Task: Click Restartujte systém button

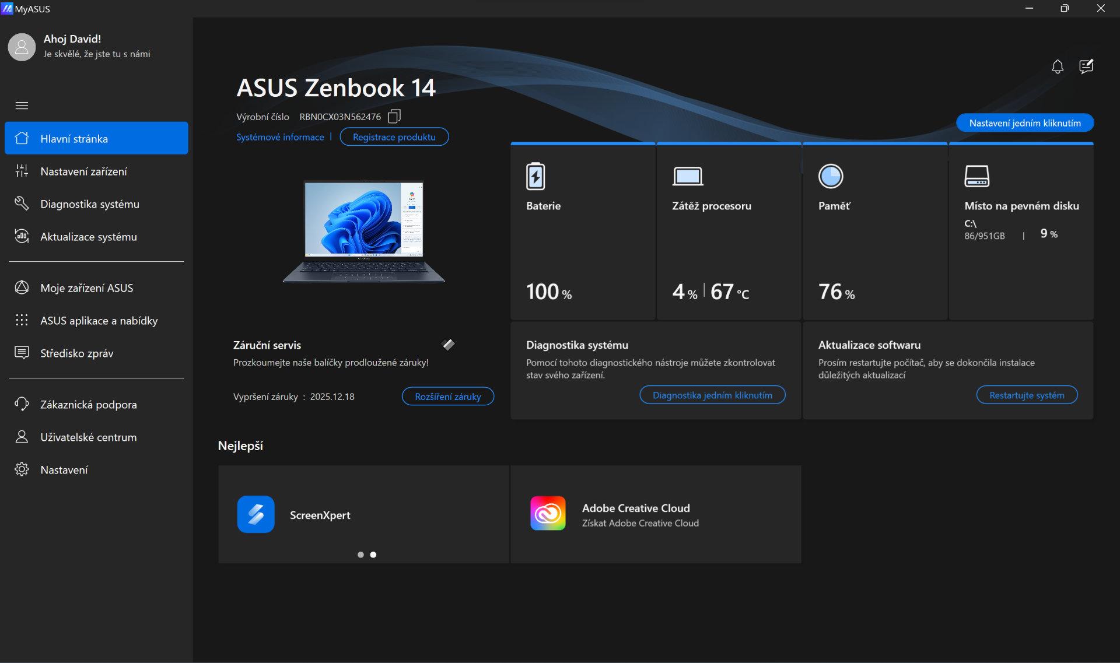Action: pyautogui.click(x=1027, y=395)
